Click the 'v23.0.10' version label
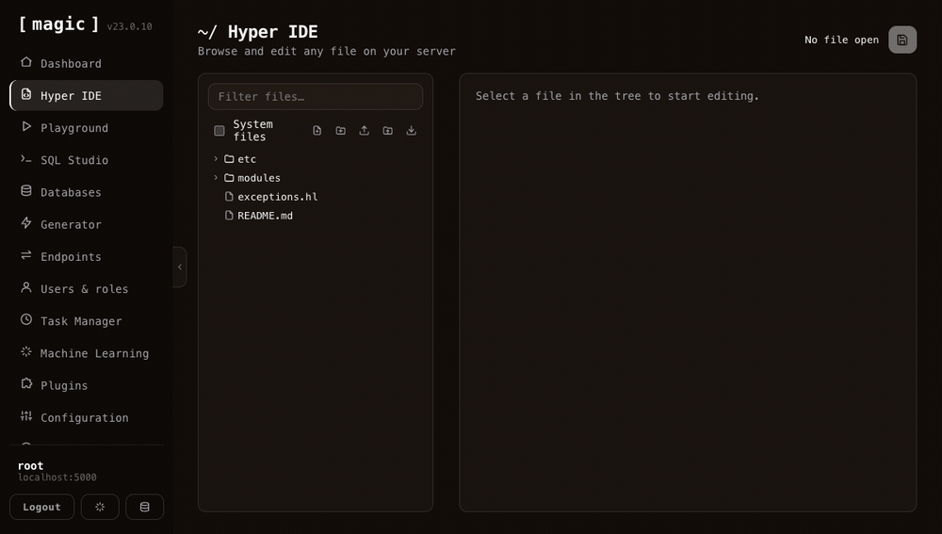 coord(130,26)
